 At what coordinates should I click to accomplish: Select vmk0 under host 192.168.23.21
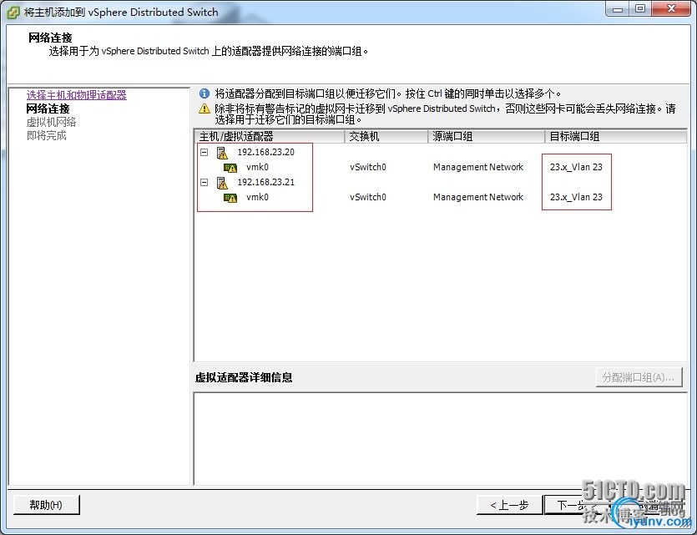pos(257,197)
